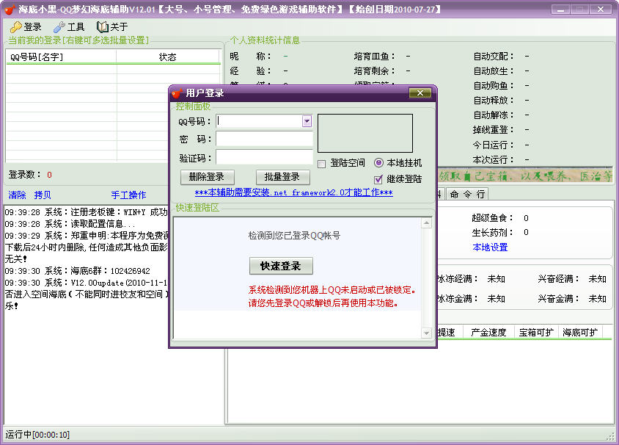Screen dimensions: 619x445
Task: Select the 本地挂机 radio button
Action: (378, 163)
